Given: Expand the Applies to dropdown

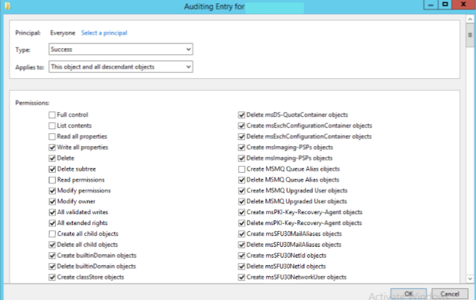Looking at the screenshot, I should click(x=120, y=67).
